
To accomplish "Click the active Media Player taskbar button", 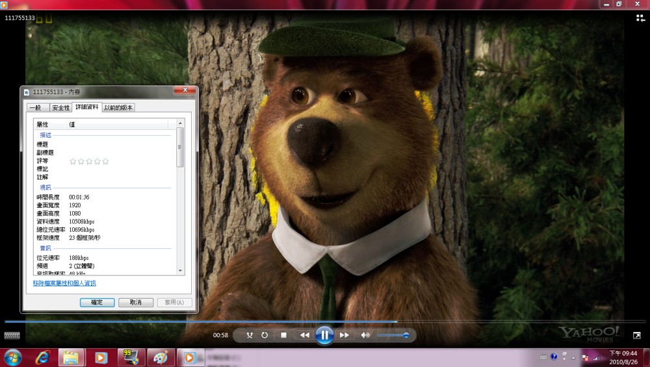I will coord(190,357).
